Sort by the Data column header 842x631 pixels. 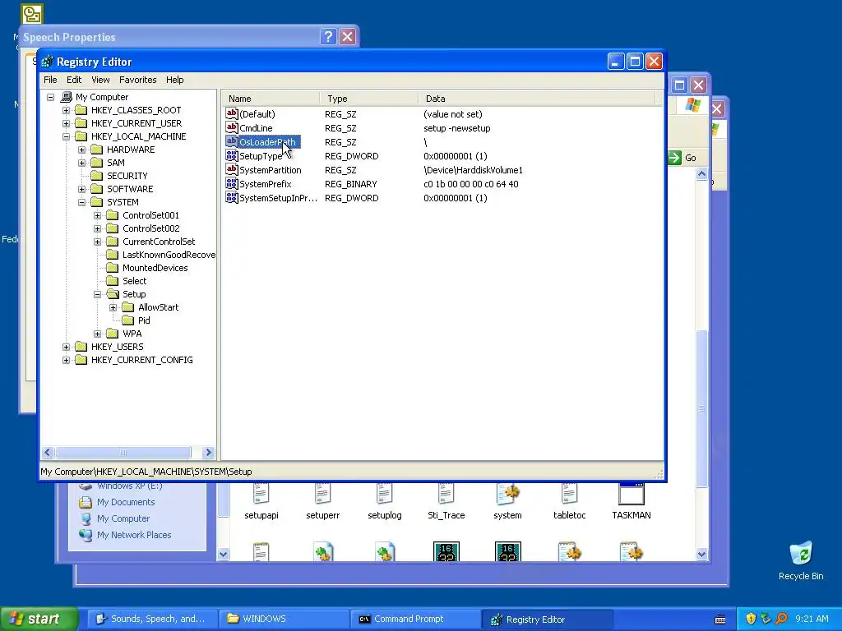(536, 99)
